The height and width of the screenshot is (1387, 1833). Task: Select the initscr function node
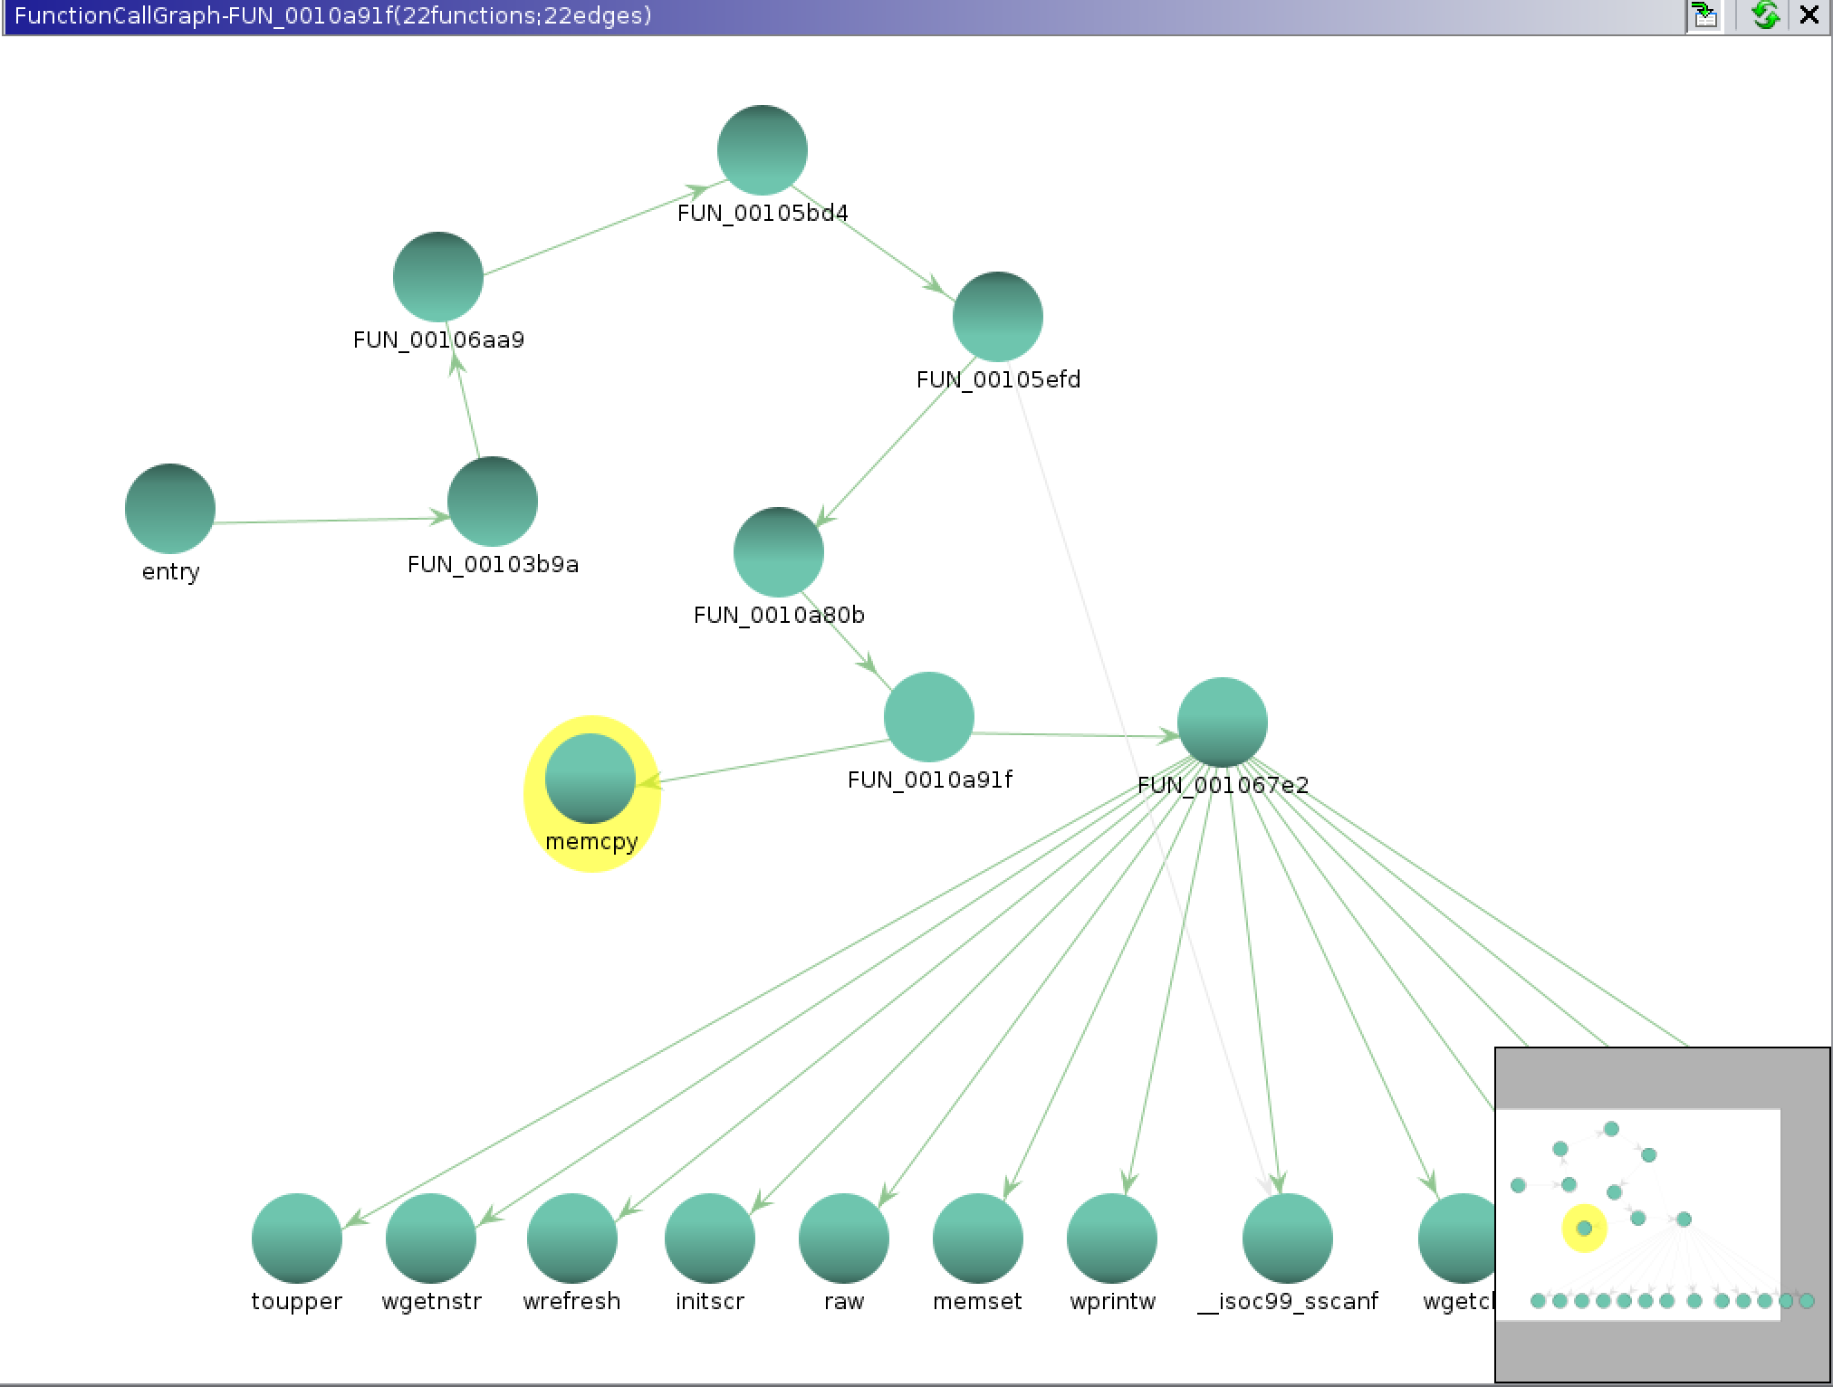point(710,1239)
